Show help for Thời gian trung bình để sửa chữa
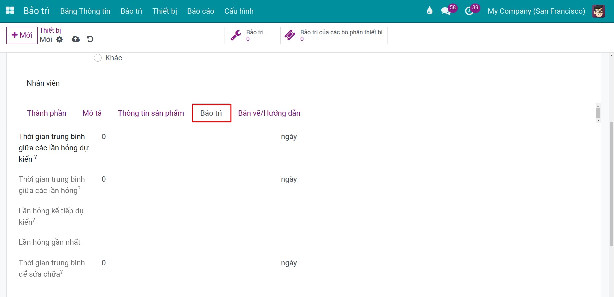The height and width of the screenshot is (297, 614). click(62, 272)
